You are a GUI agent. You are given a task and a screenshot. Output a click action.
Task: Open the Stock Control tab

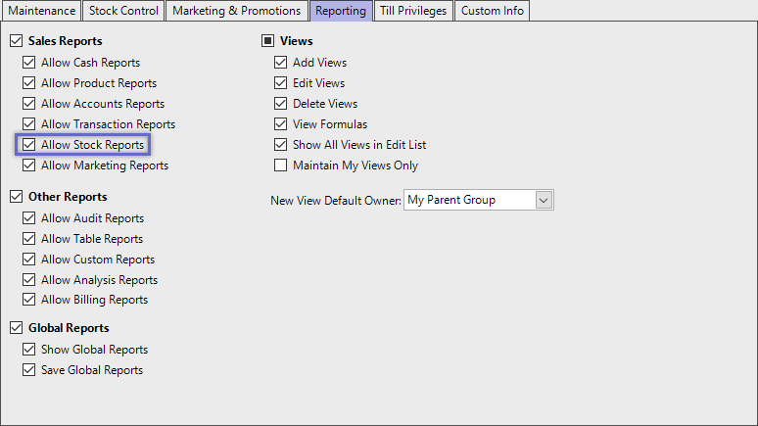[122, 11]
